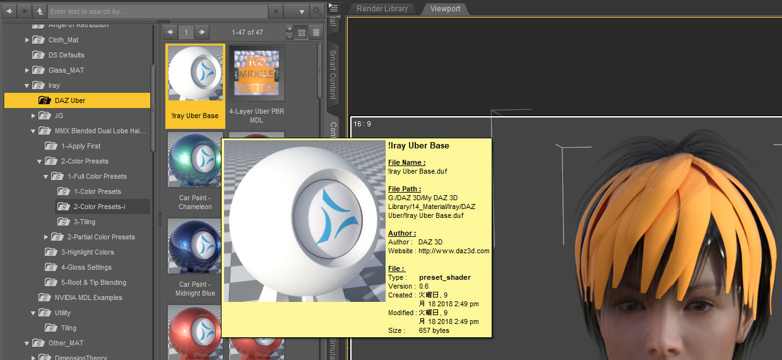This screenshot has height=360, width=782.
Task: Open the 5-Root & Tip Blending folder
Action: (93, 282)
